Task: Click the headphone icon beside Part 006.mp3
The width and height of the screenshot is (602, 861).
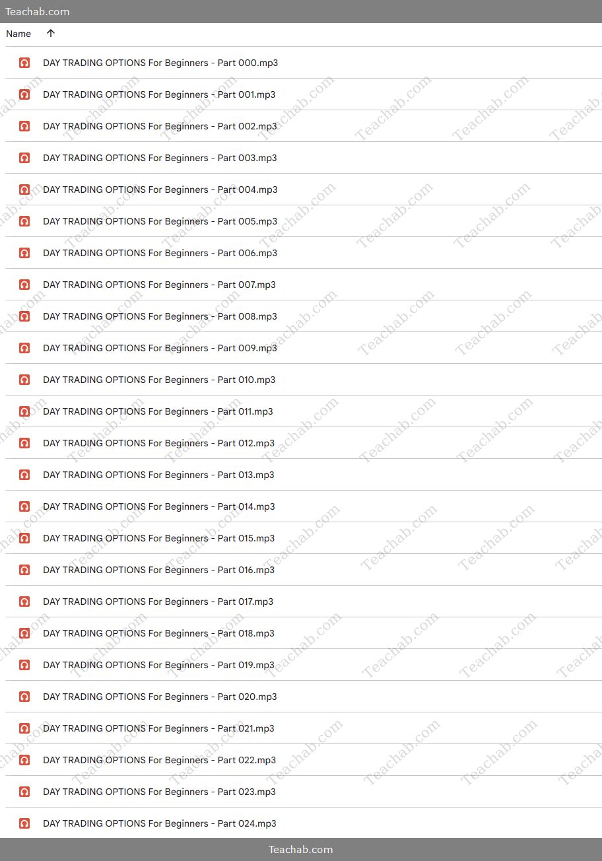Action: [x=24, y=253]
